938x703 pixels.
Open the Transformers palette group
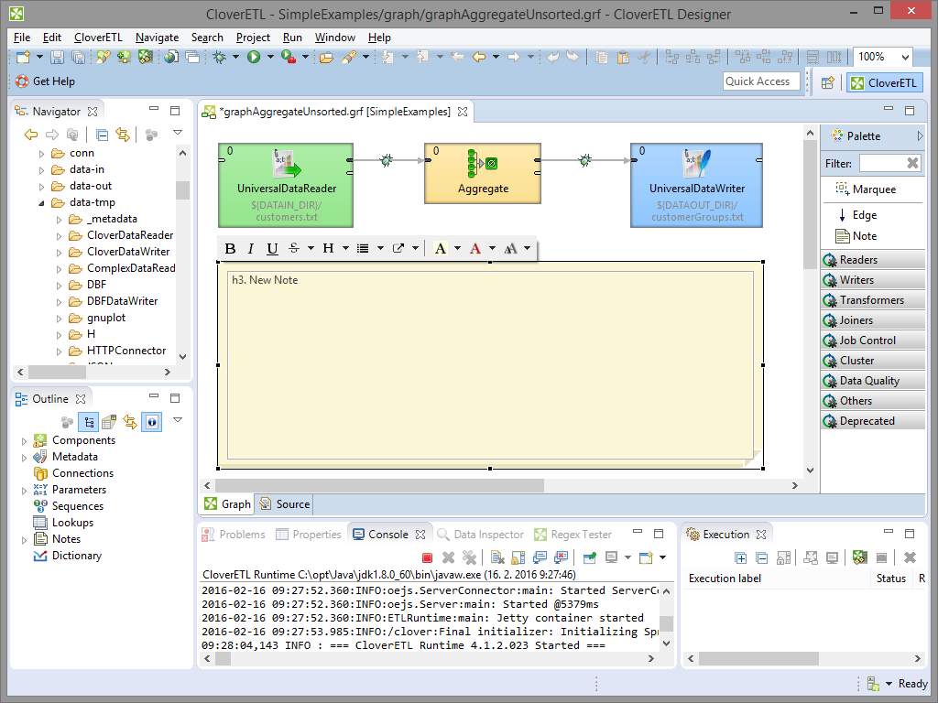[x=872, y=300]
